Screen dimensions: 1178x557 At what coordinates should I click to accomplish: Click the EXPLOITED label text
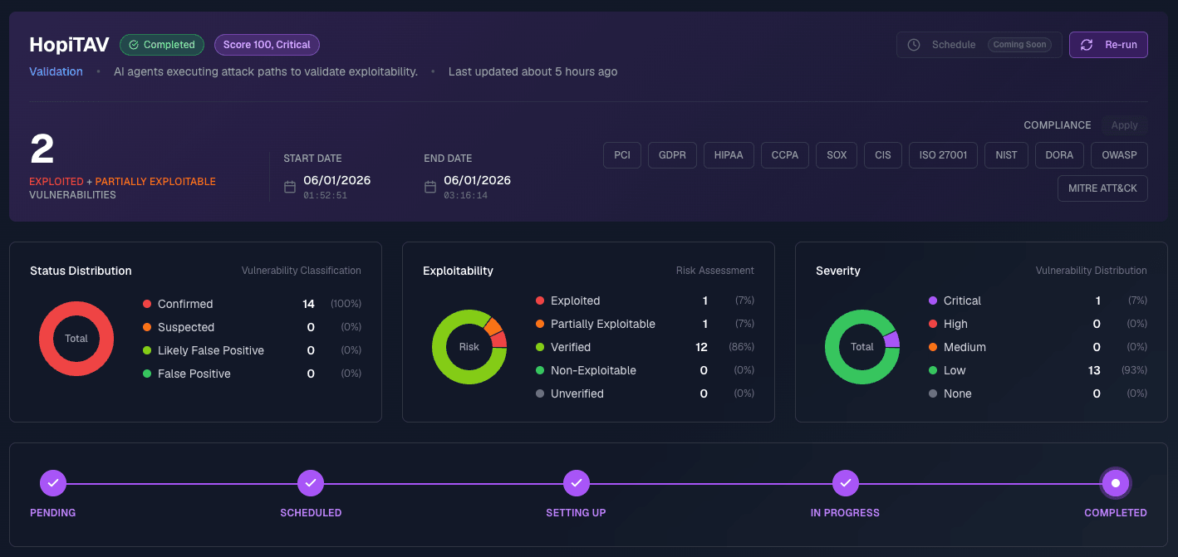click(x=56, y=182)
